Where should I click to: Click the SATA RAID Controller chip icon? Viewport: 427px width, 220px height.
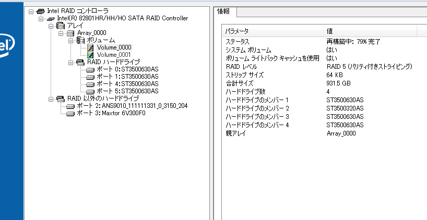pyautogui.click(x=51, y=19)
